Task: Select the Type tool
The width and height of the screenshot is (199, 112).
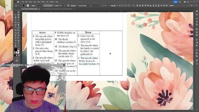Action: (x=16, y=20)
